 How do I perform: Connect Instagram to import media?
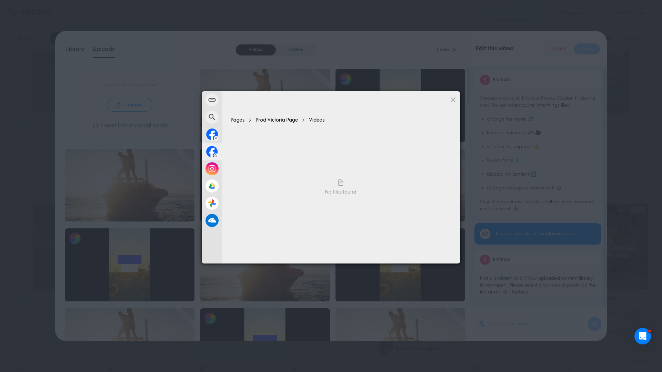point(212,169)
